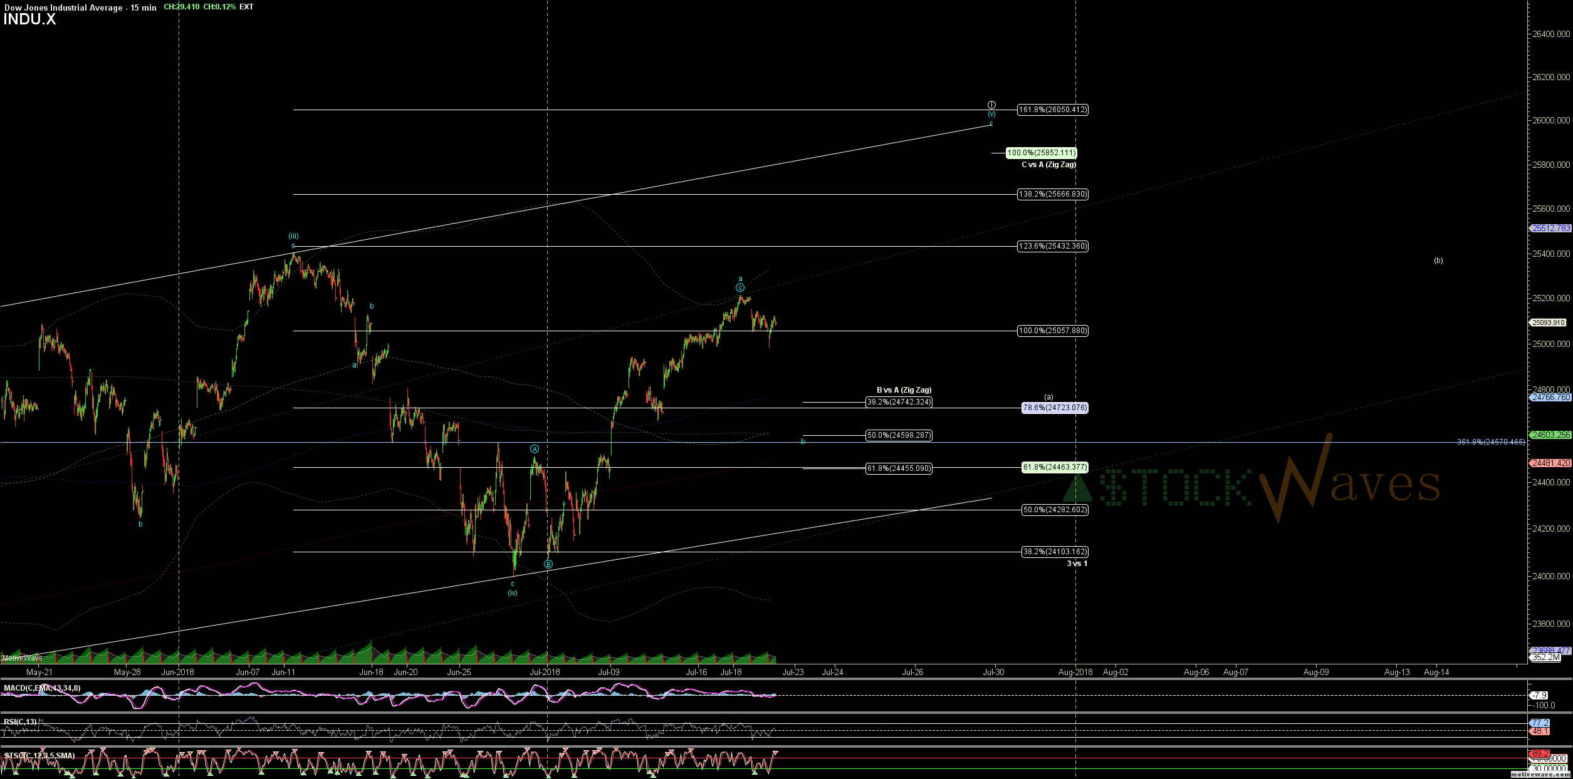This screenshot has width=1573, height=779.
Task: Select the white (a) wave label
Action: click(1048, 396)
